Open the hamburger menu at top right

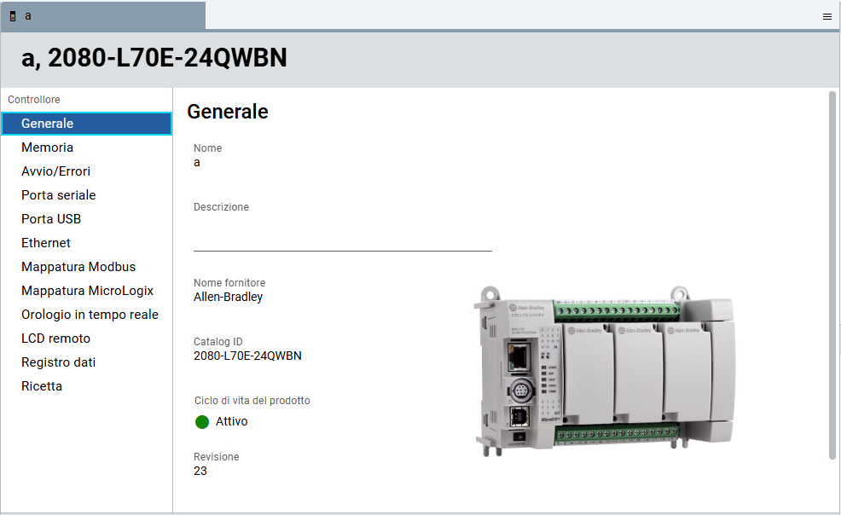point(826,16)
